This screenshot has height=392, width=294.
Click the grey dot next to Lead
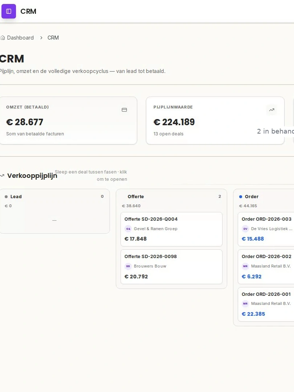point(6,197)
